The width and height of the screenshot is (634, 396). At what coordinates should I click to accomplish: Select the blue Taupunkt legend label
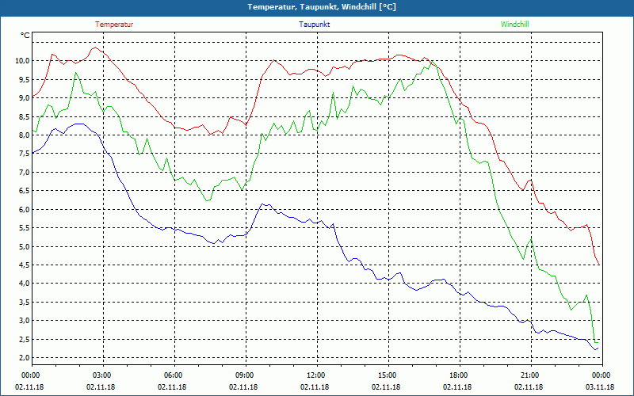pyautogui.click(x=314, y=25)
